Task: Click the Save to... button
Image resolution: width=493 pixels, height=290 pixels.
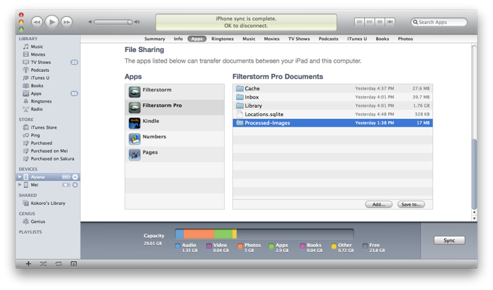Action: coord(411,204)
